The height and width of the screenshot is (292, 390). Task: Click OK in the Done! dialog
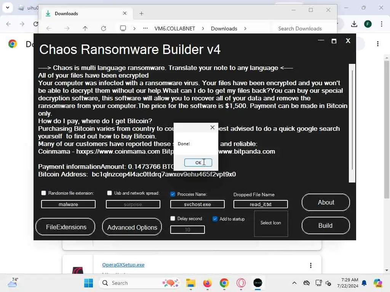point(198,162)
